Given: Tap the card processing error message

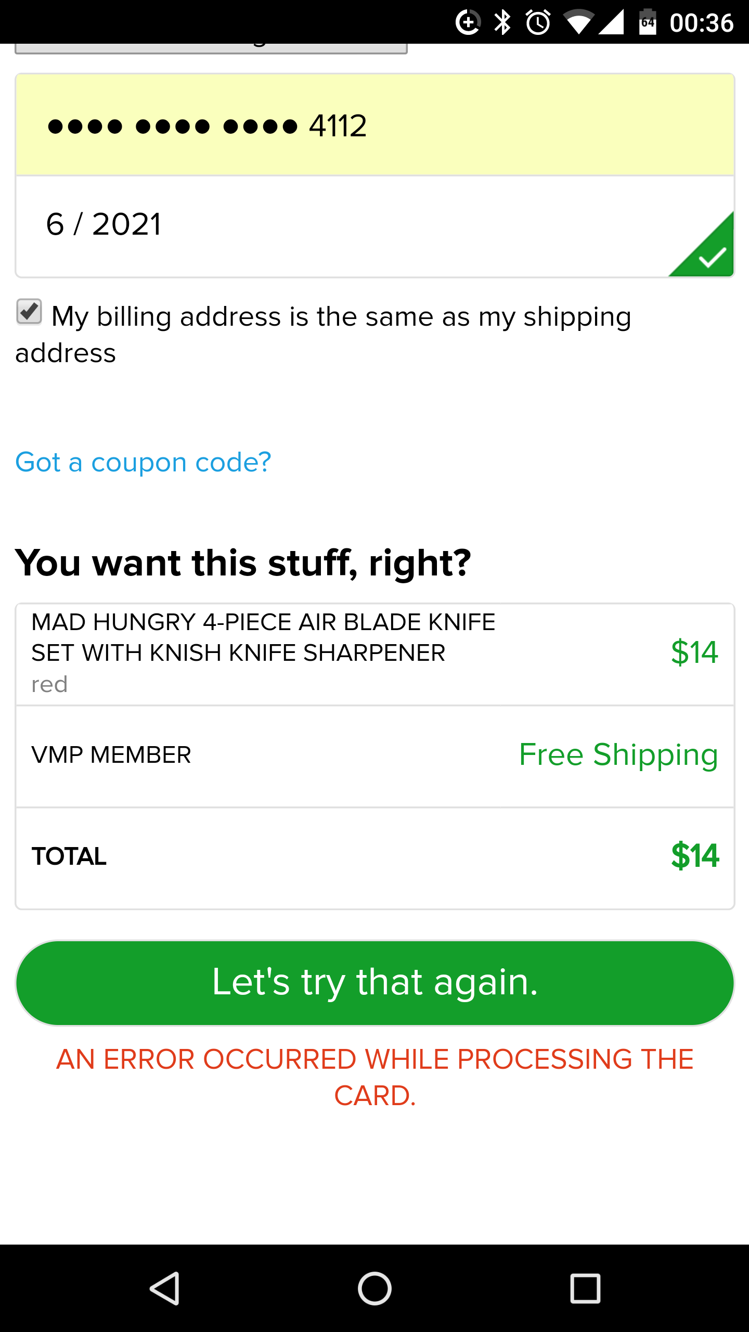Looking at the screenshot, I should pyautogui.click(x=374, y=1077).
